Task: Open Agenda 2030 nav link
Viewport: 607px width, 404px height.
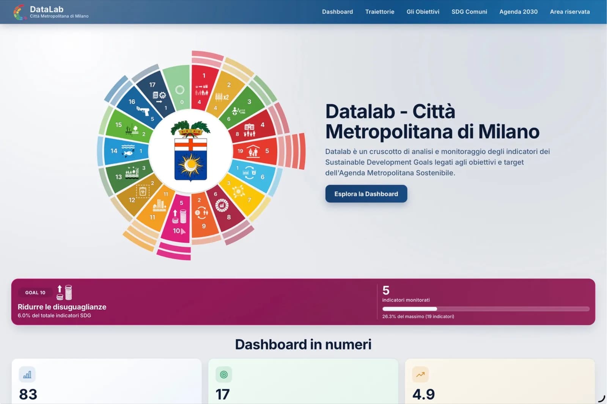Action: click(x=518, y=12)
